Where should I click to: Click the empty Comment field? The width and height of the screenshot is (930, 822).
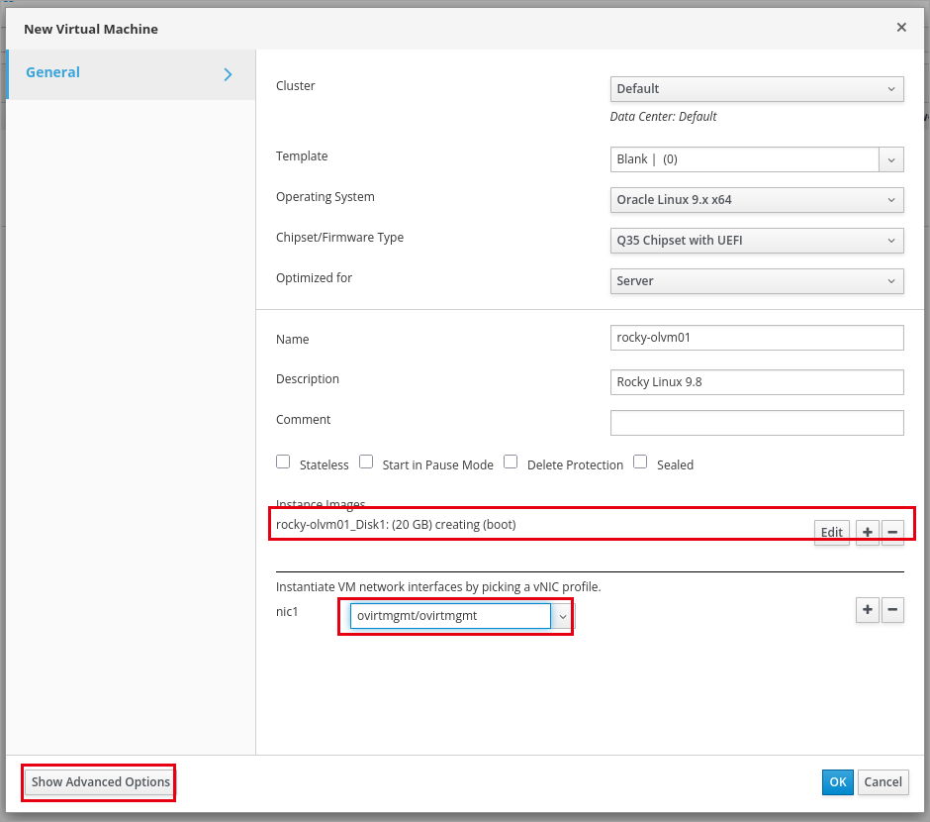[x=757, y=423]
